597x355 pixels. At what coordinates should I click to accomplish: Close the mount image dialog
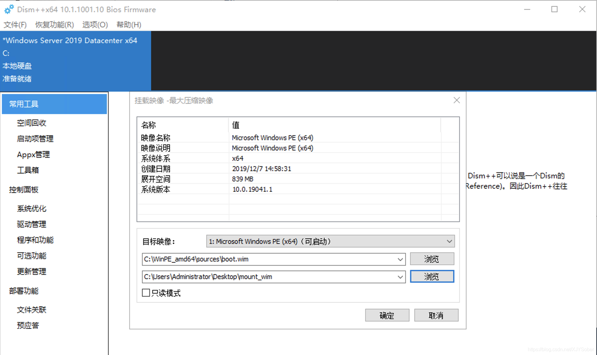coord(457,100)
